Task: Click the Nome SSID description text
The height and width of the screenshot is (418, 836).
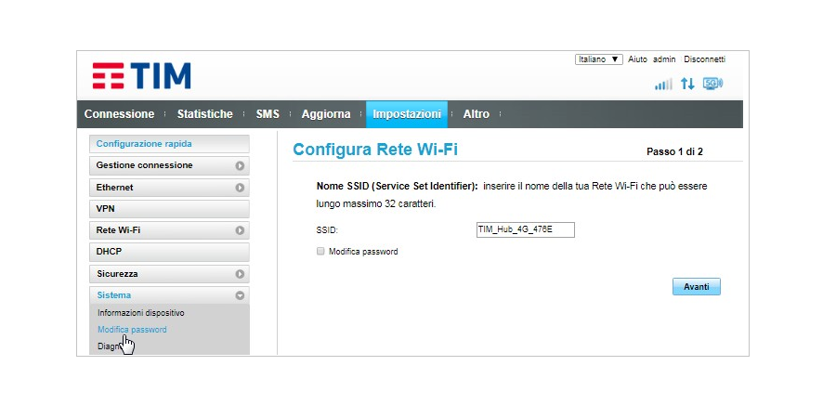Action: pyautogui.click(x=512, y=195)
